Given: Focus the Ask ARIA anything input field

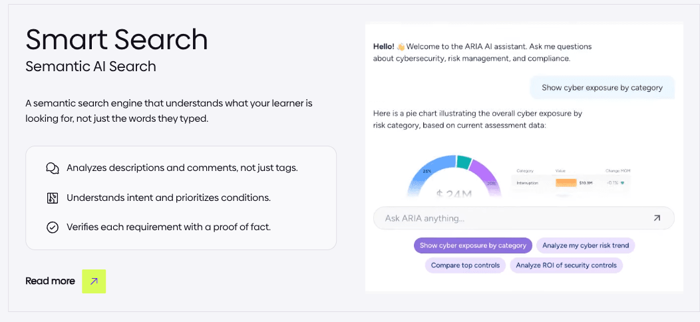Looking at the screenshot, I should [524, 218].
